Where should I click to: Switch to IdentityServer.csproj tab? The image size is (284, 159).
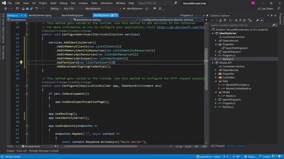pyautogui.click(x=39, y=15)
